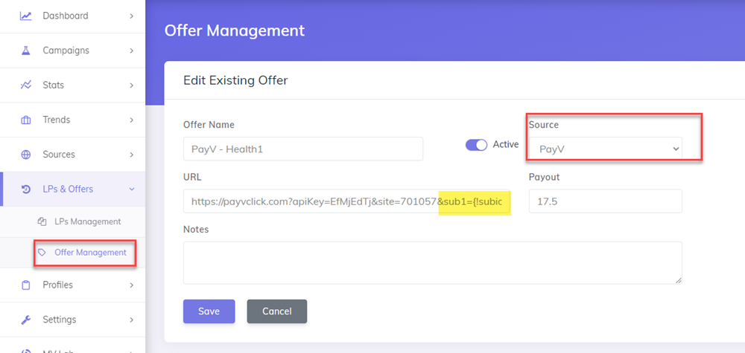Open the Profiles menu item
This screenshot has height=353, width=745.
tap(73, 285)
